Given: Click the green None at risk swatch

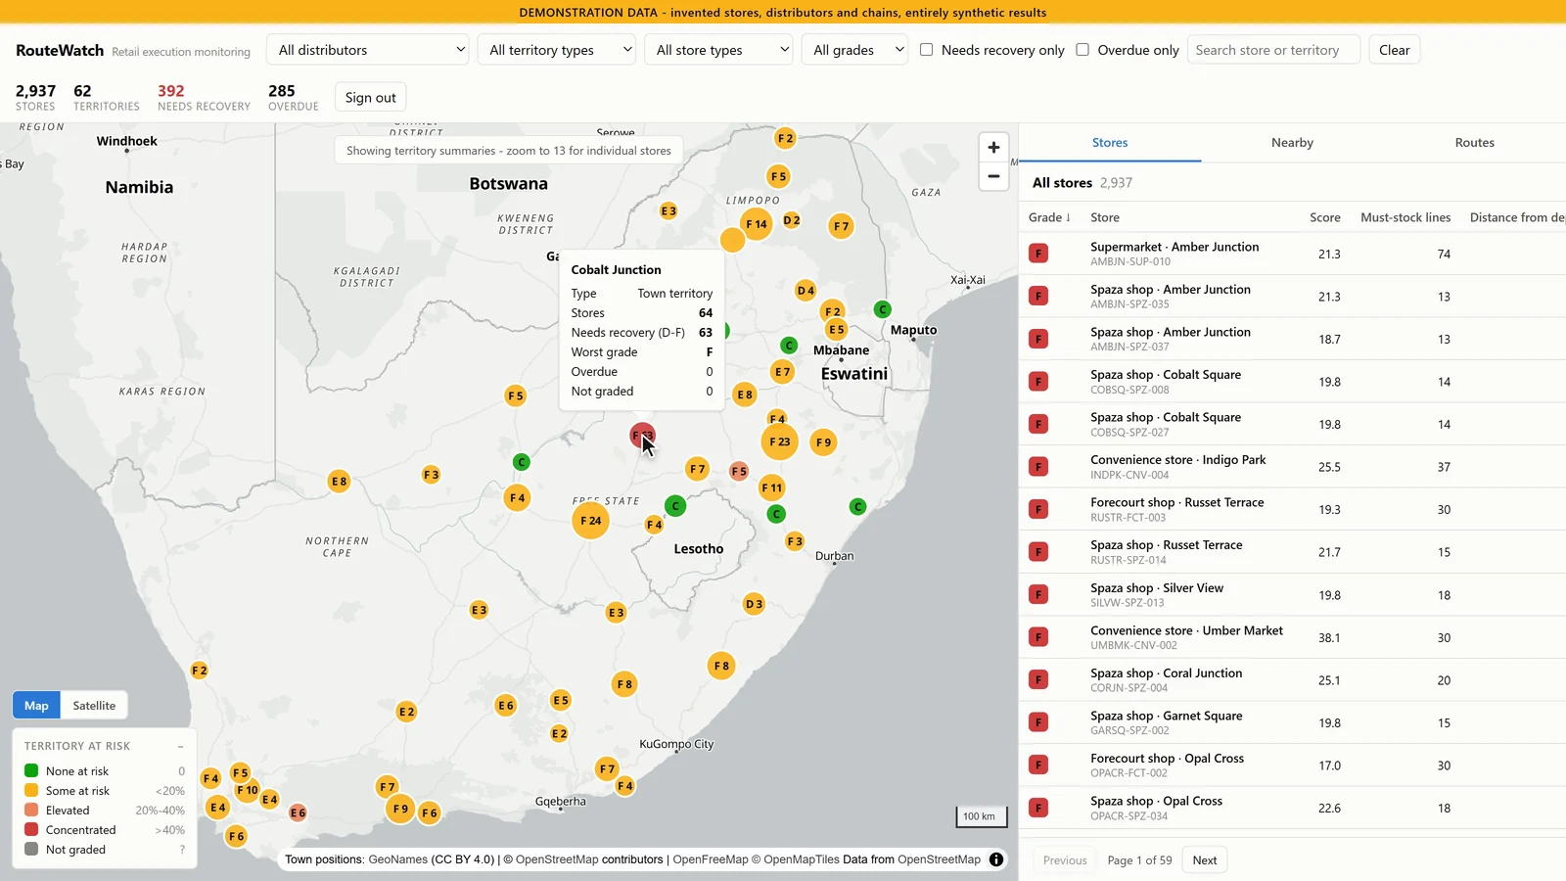Looking at the screenshot, I should [31, 771].
